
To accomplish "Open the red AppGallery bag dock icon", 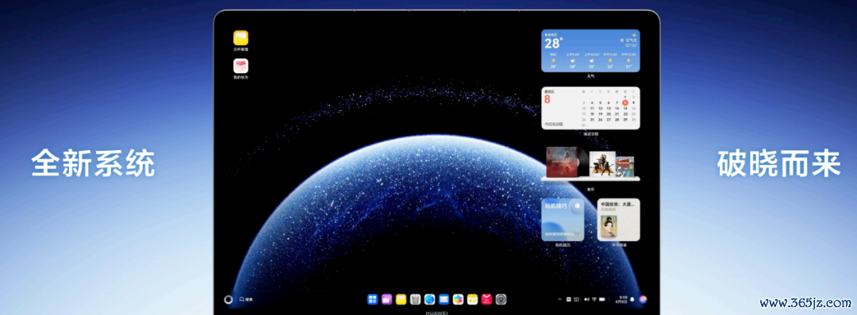I will pos(486,299).
